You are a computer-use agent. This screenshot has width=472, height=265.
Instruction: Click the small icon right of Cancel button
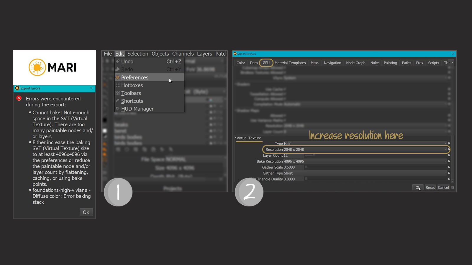click(x=453, y=187)
